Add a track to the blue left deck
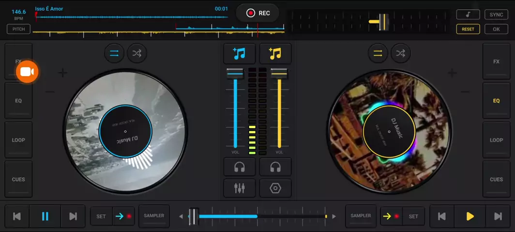This screenshot has width=515, height=232. click(240, 54)
